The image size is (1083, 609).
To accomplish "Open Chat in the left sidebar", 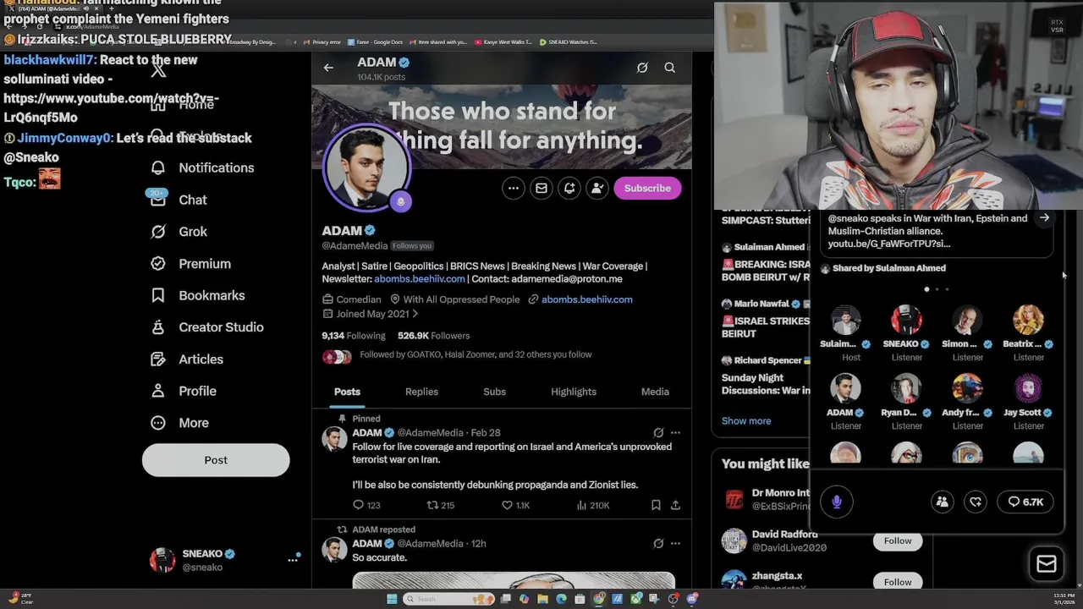I will [x=178, y=200].
